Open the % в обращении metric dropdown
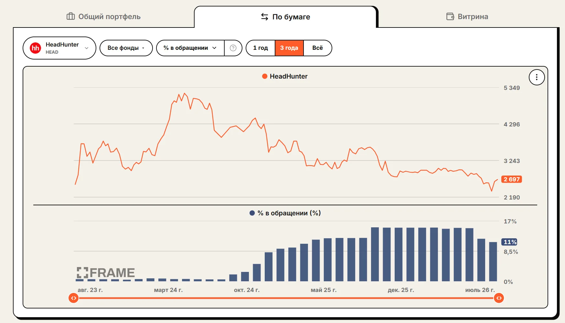Image resolution: width=565 pixels, height=323 pixels. 190,48
